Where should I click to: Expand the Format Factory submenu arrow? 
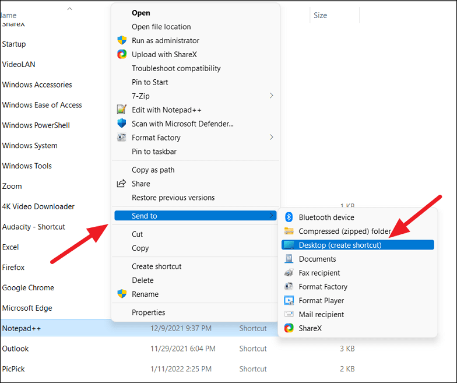271,138
